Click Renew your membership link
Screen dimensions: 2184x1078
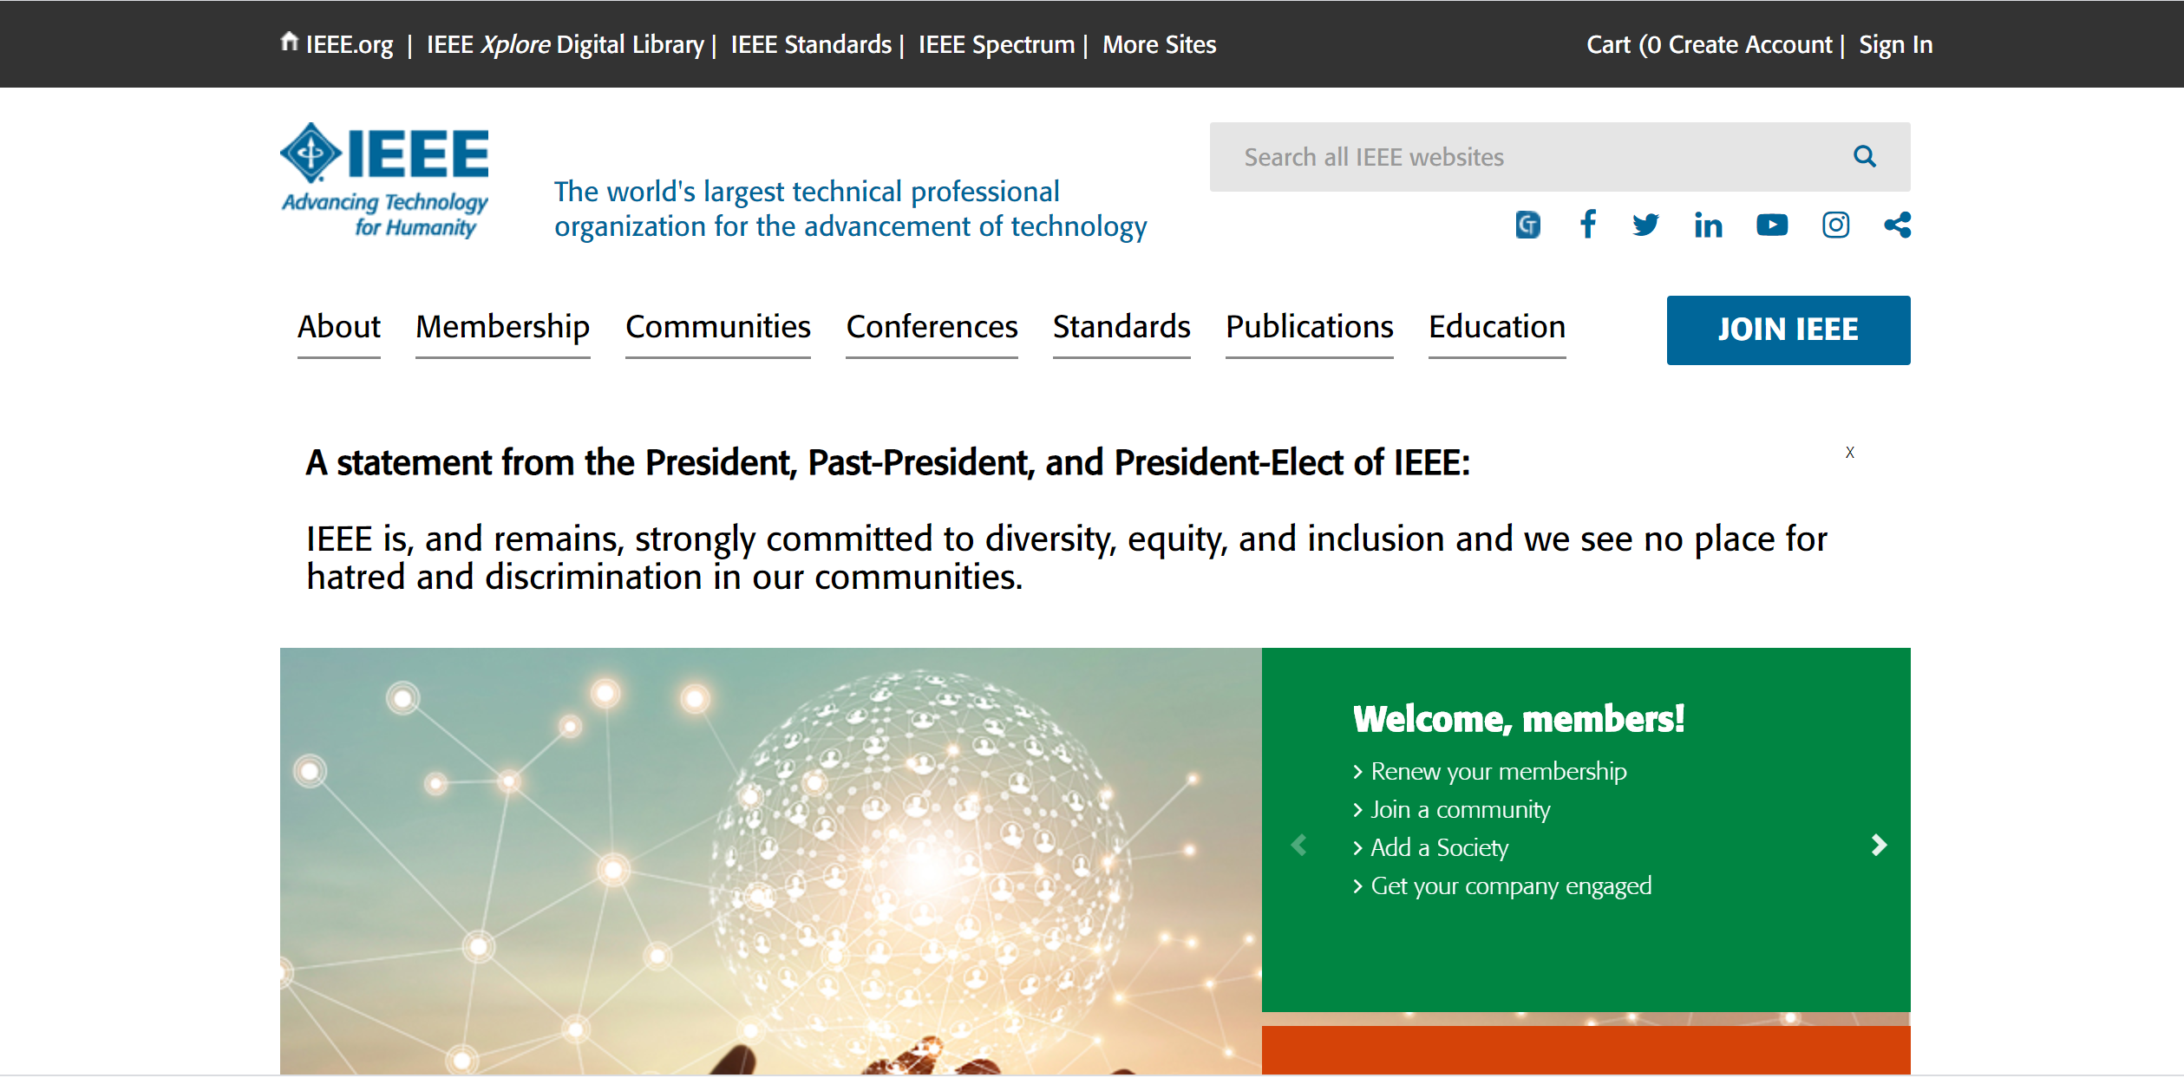[x=1498, y=772]
